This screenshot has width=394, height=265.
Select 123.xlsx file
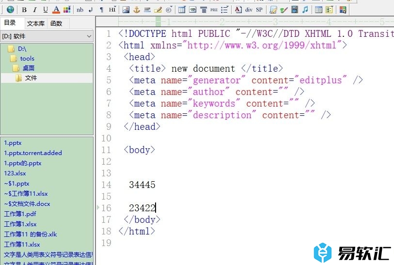pyautogui.click(x=15, y=173)
